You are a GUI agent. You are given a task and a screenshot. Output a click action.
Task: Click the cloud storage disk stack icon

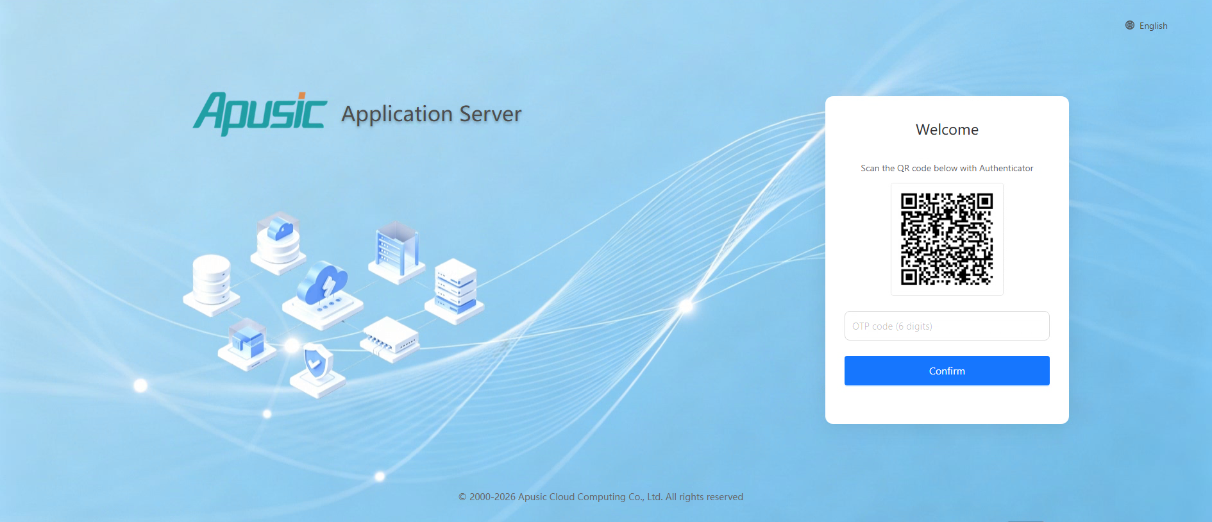(x=278, y=242)
